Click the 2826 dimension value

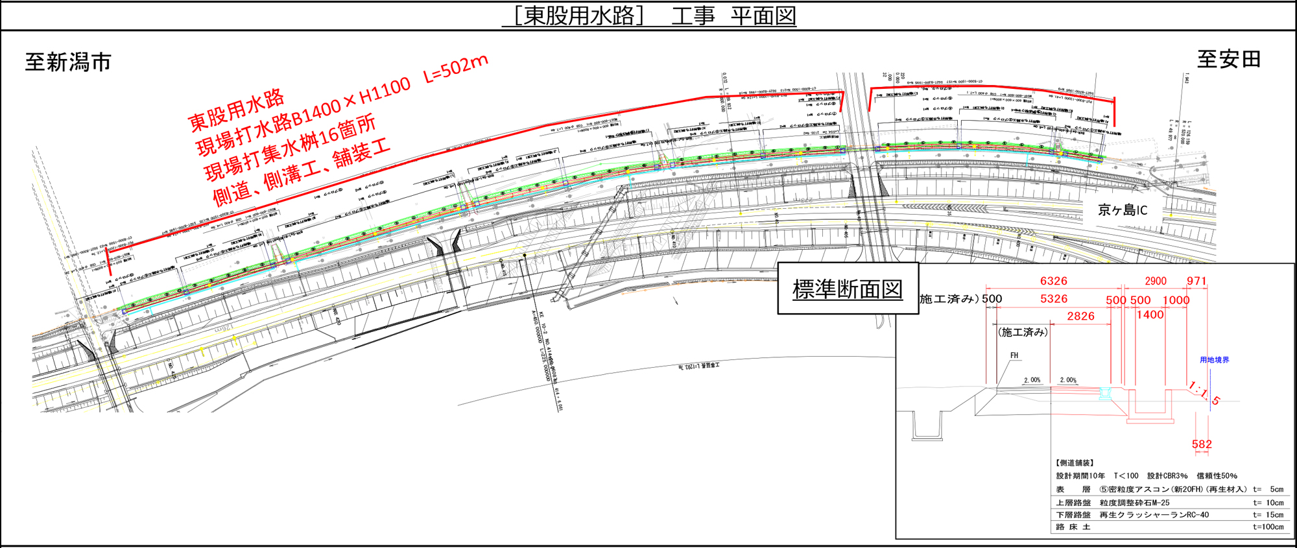point(1080,316)
